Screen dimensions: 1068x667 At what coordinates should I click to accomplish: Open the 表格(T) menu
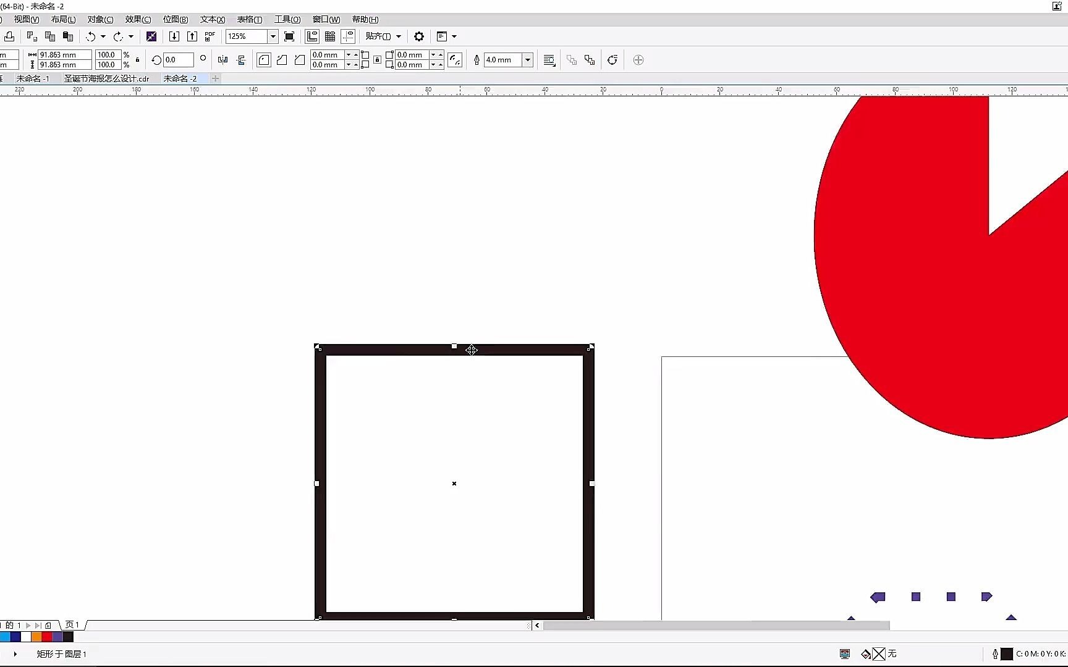[250, 20]
